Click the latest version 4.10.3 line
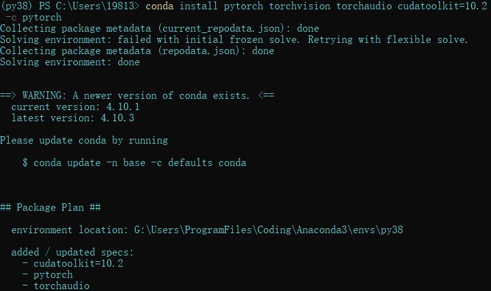 coord(72,118)
